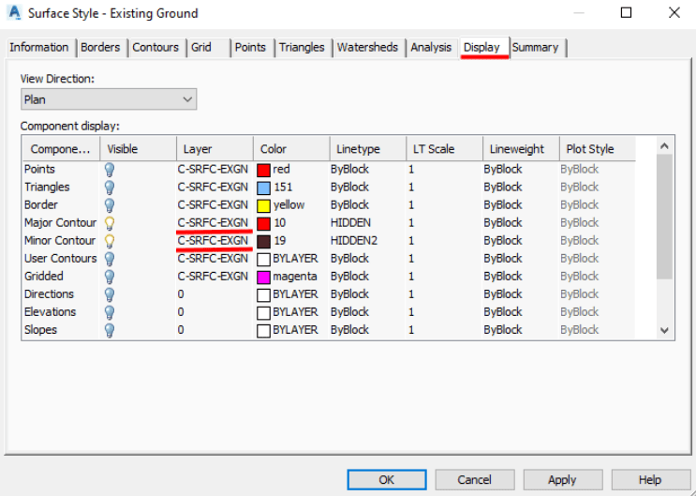Open the Contours tab

155,48
